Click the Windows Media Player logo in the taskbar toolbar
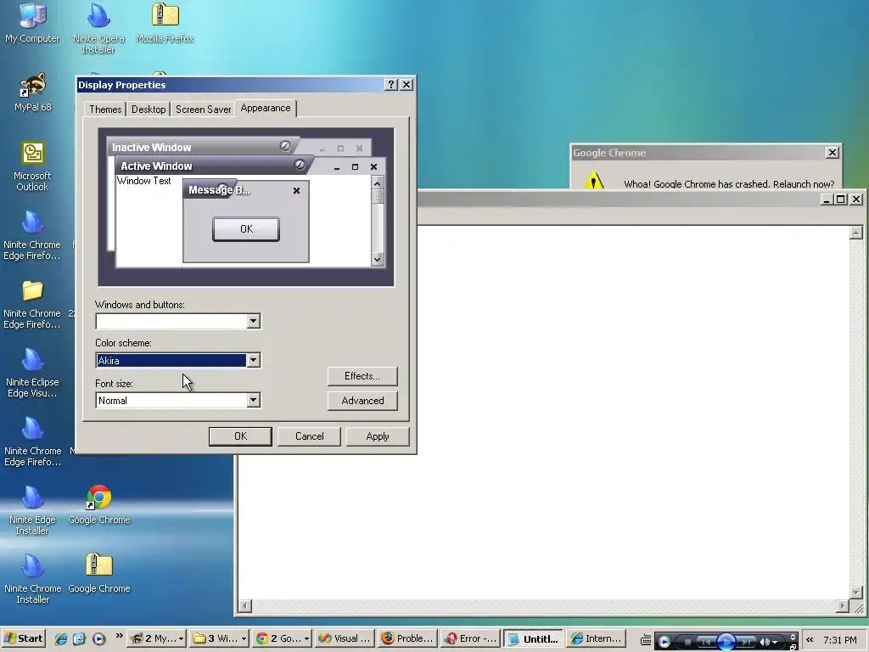Viewport: 869px width, 652px height. click(x=664, y=642)
